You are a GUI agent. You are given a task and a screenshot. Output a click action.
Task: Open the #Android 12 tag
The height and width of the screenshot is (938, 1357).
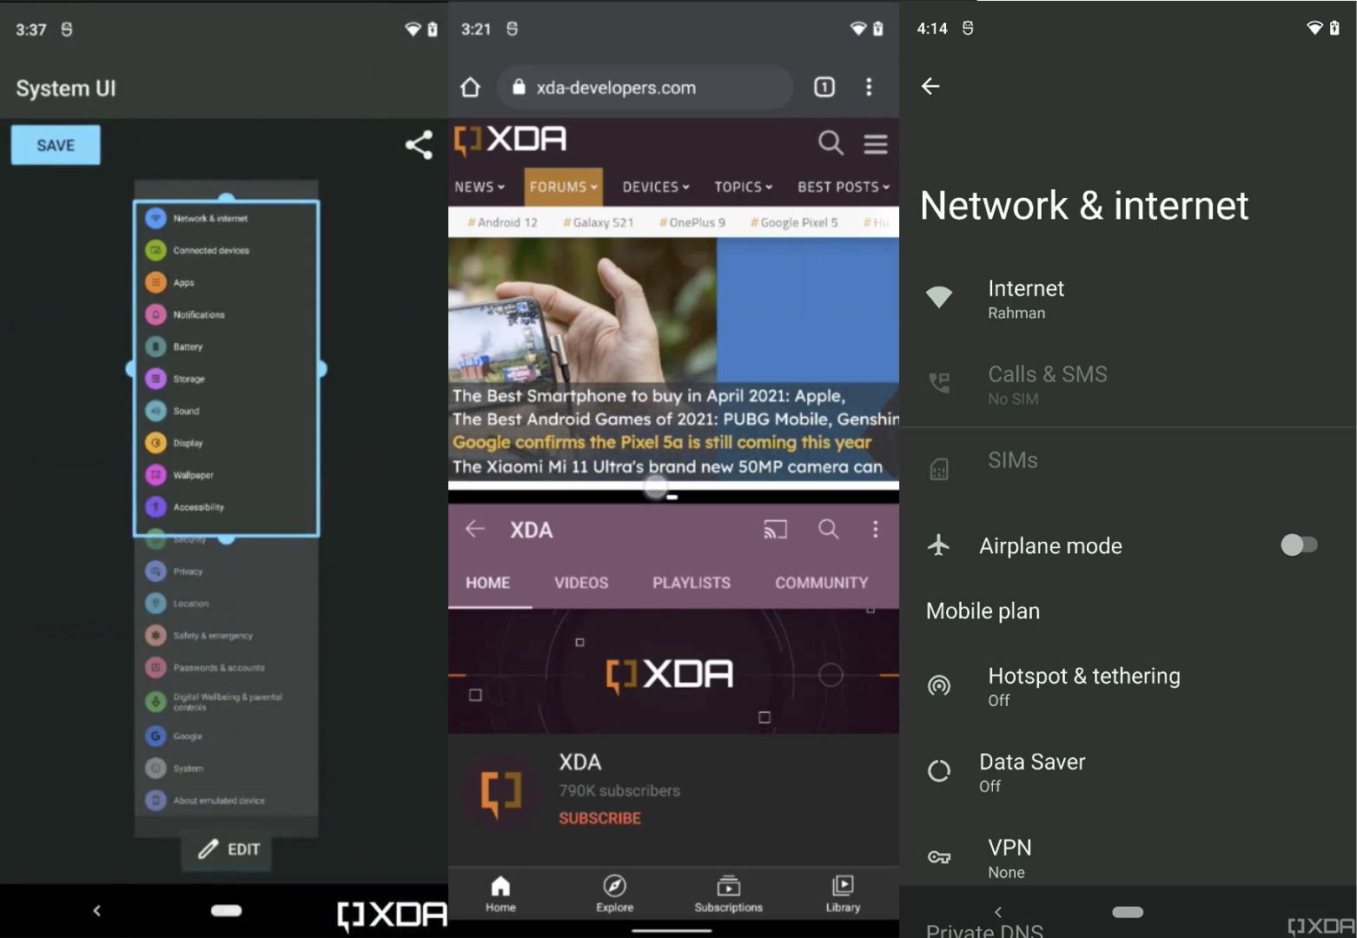coord(503,222)
